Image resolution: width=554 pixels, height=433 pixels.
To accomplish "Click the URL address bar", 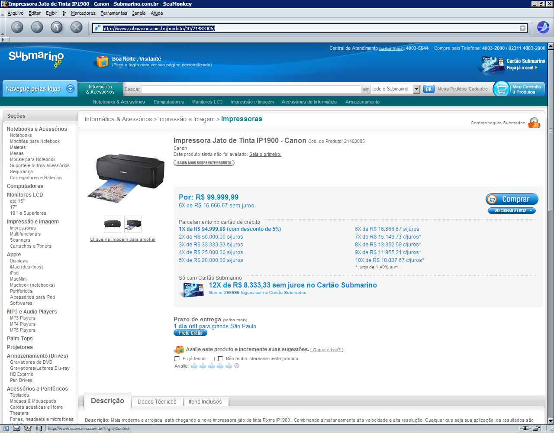I will (x=310, y=29).
